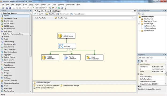Image resolution: width=167 pixels, height=96 pixels.
Task: Open the SSIS menu
Action: click(x=49, y=5)
